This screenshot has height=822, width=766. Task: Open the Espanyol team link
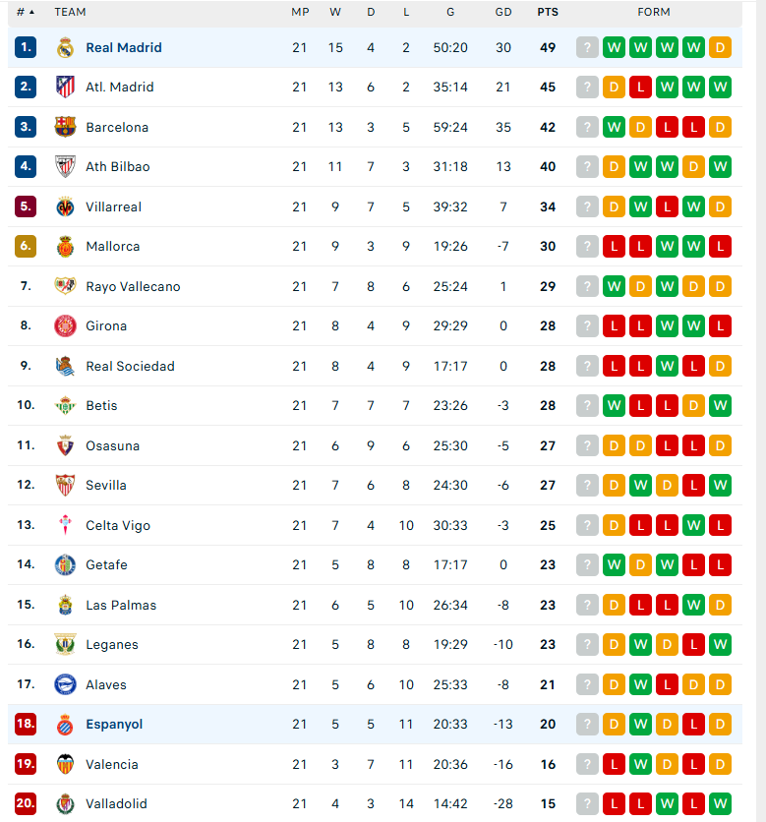(x=114, y=724)
